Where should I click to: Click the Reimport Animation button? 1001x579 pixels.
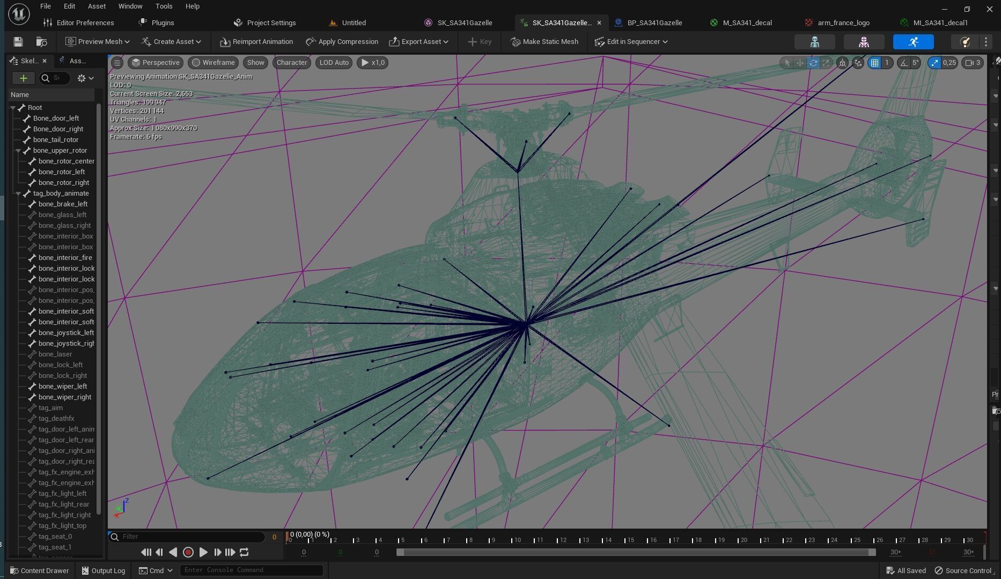256,42
